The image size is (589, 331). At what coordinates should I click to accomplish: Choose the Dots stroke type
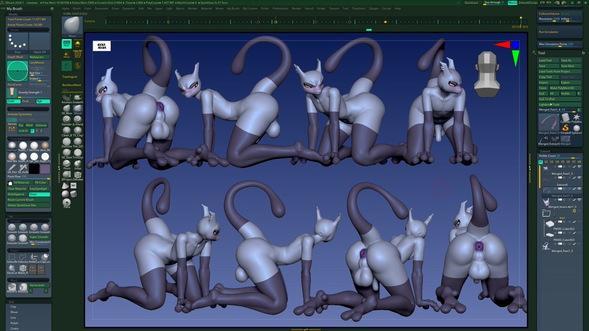click(x=18, y=43)
